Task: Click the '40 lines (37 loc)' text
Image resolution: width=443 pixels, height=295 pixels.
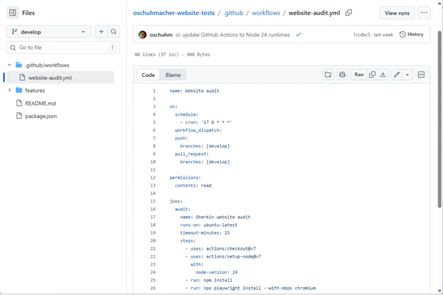Action: point(157,55)
